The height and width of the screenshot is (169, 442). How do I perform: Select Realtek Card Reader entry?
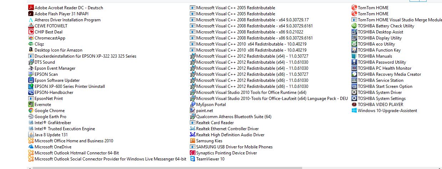coord(212,122)
